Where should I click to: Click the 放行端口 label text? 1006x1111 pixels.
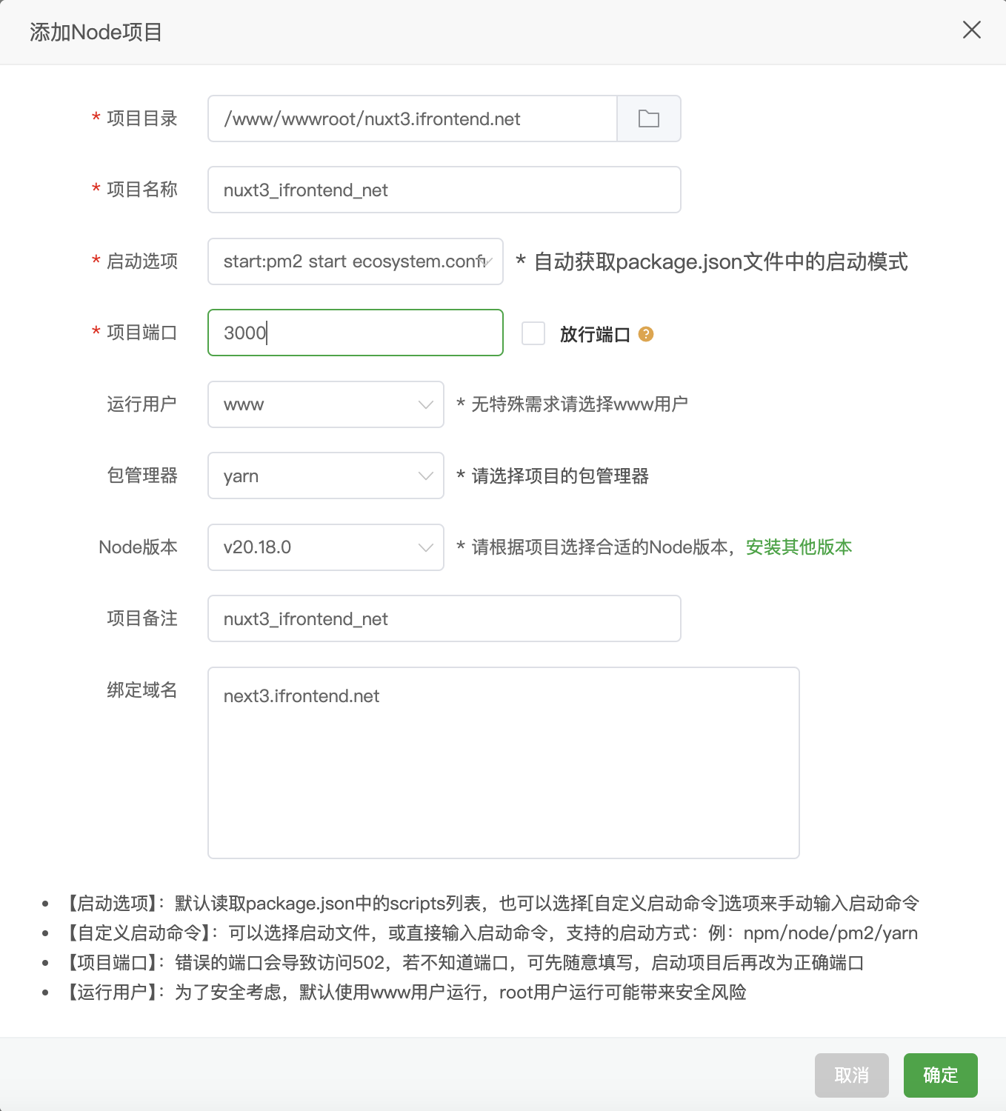pyautogui.click(x=594, y=334)
